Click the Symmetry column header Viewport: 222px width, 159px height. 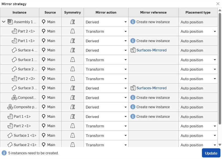point(73,13)
